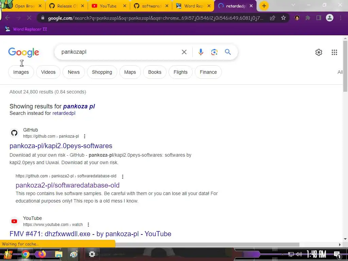Screen dimensions: 348x261
Task: Open Settings gear in taskbar
Action: [92, 254]
